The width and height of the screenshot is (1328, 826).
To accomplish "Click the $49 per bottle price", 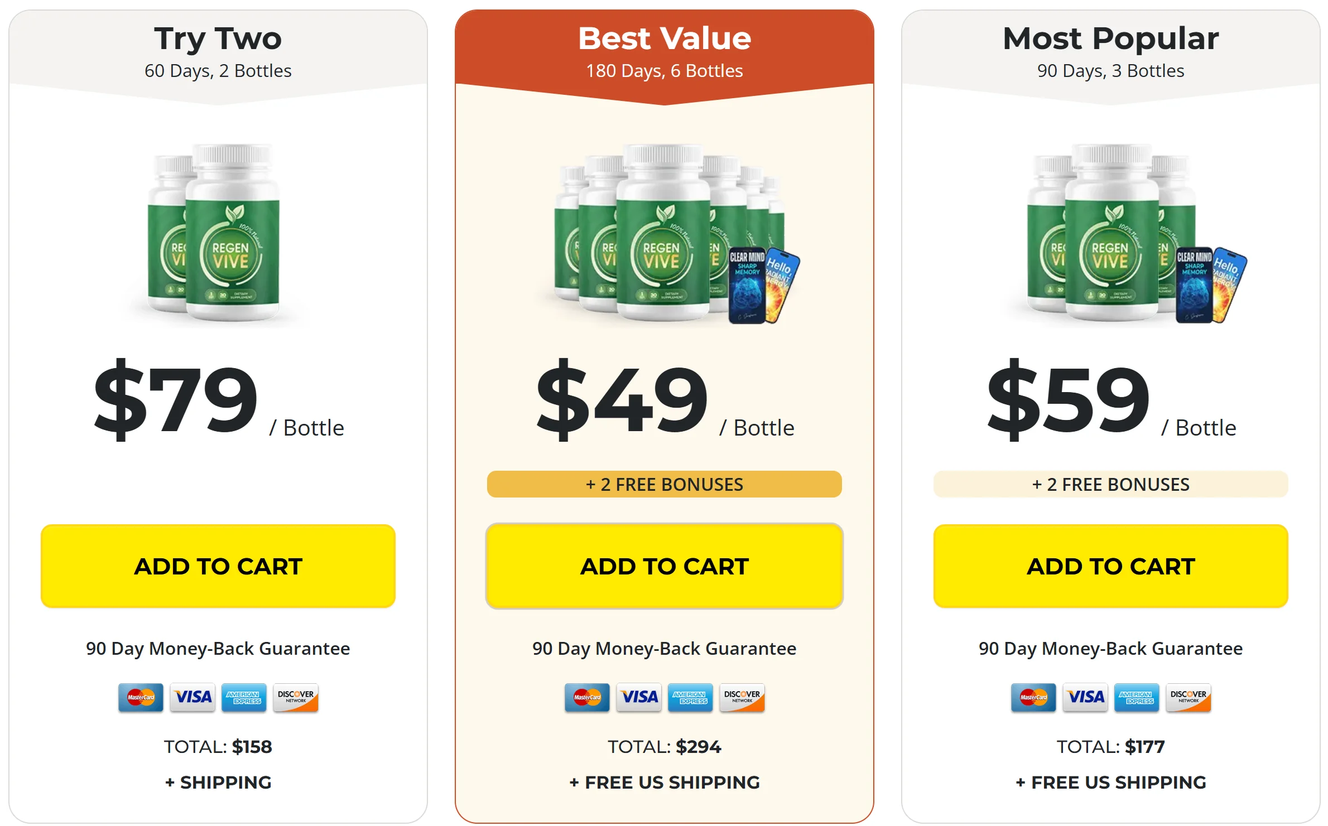I will coord(665,400).
